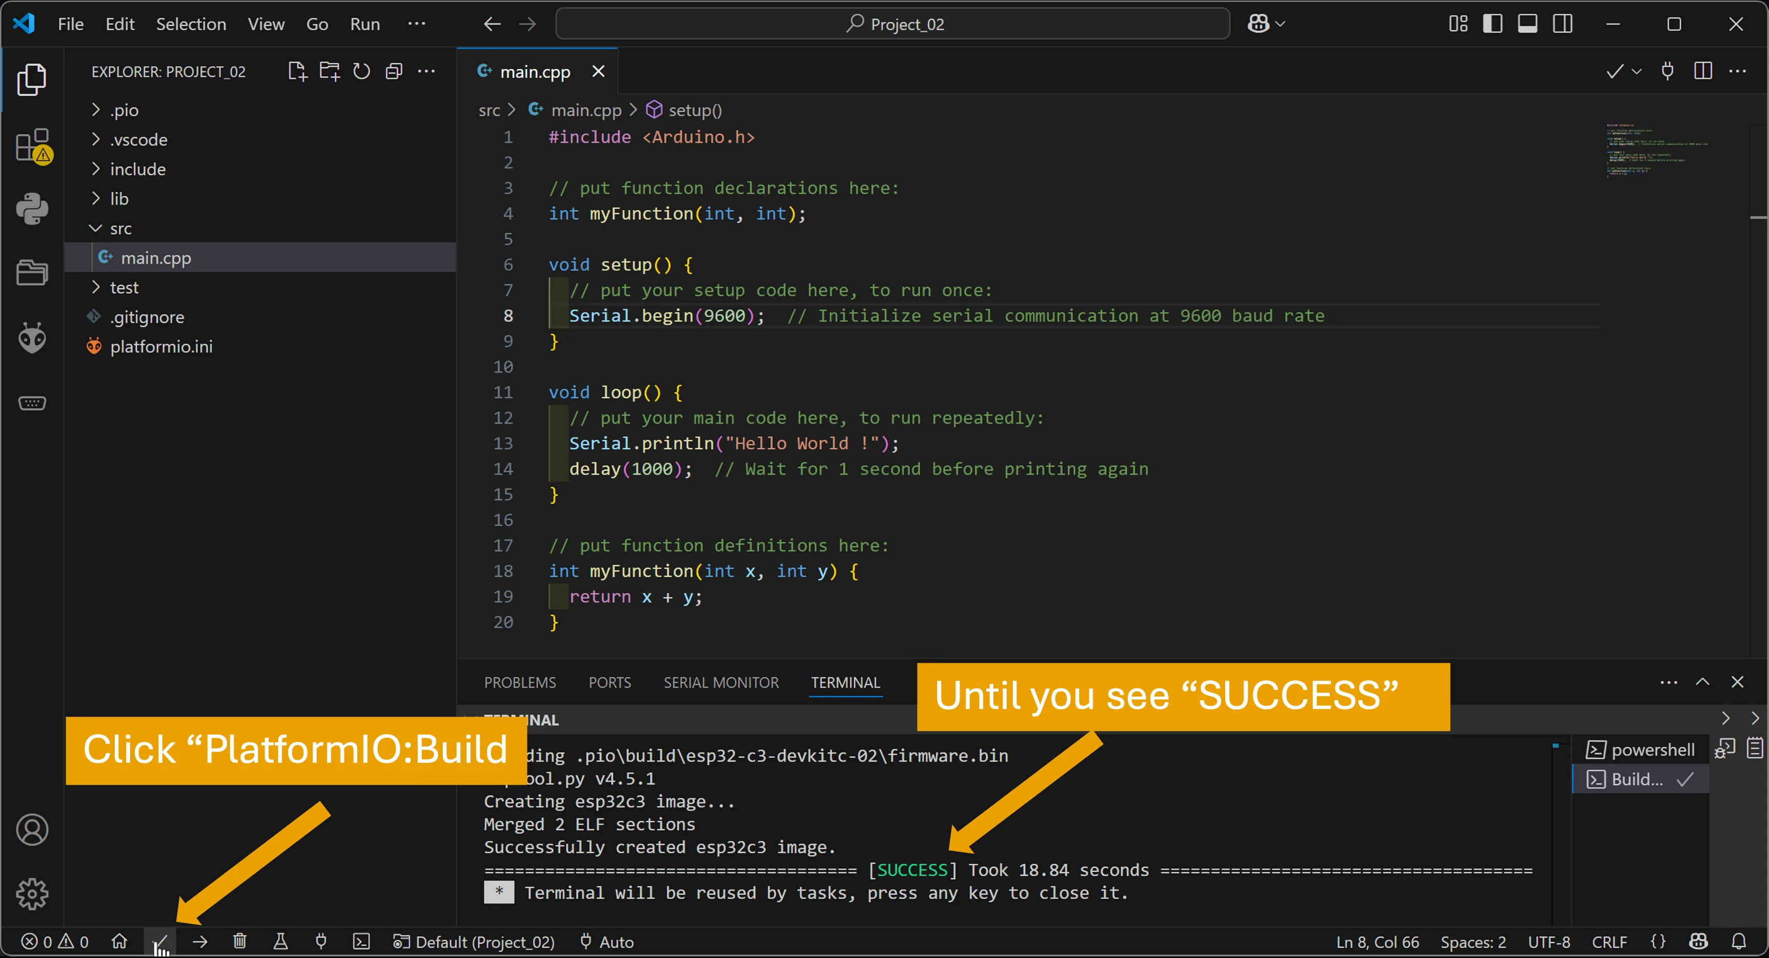Create a new file in Explorer
The image size is (1769, 958).
pyautogui.click(x=297, y=71)
